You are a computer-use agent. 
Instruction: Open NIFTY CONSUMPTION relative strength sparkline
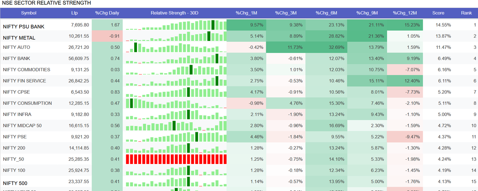[x=176, y=103]
